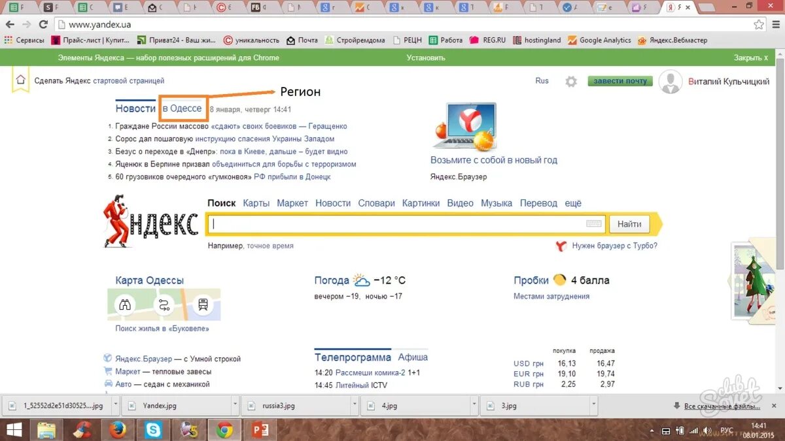This screenshot has height=441, width=785.
Task: Click Местами затруднения traffic link
Action: point(551,296)
